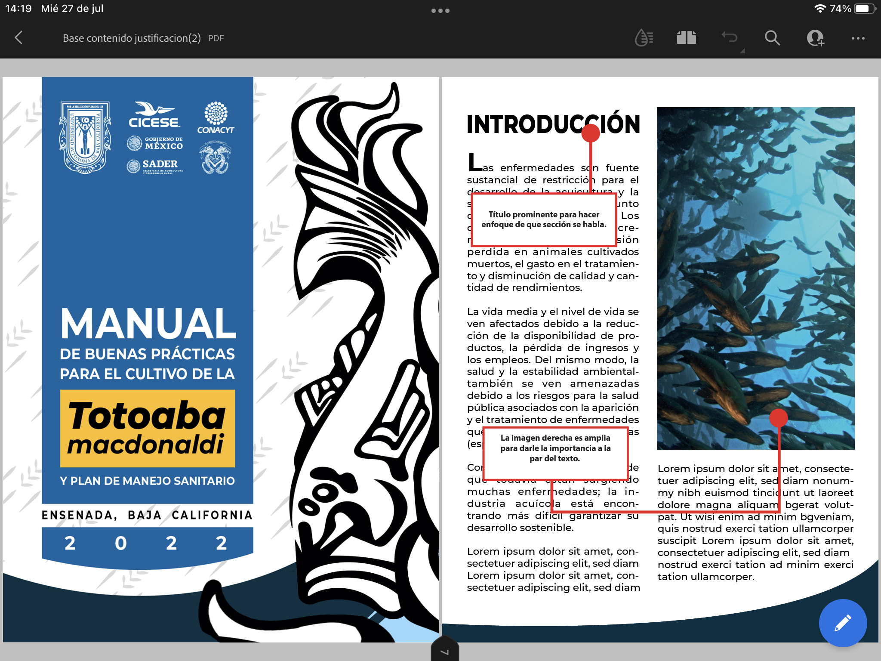Tap the Wi-Fi status icon
This screenshot has width=881, height=661.
pyautogui.click(x=820, y=9)
